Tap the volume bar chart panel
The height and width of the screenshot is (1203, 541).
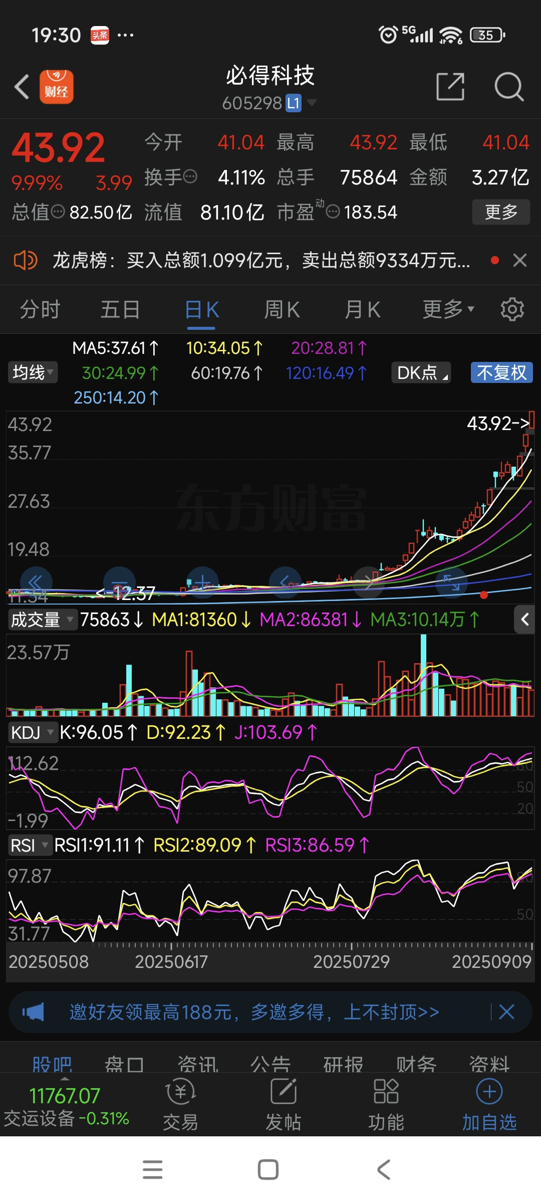pos(270,676)
